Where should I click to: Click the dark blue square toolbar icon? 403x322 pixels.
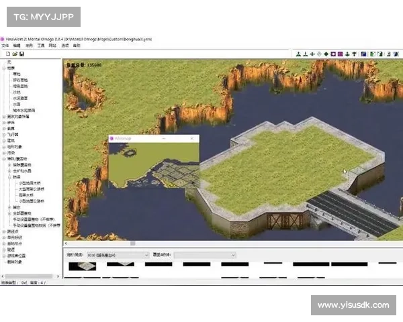[363, 54]
